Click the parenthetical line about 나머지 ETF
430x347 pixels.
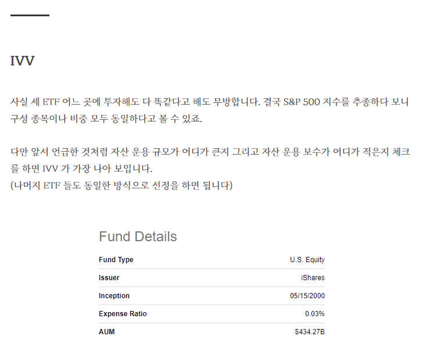(x=121, y=185)
